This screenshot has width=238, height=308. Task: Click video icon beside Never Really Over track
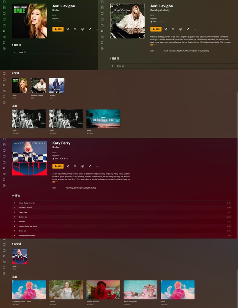pos(34,203)
